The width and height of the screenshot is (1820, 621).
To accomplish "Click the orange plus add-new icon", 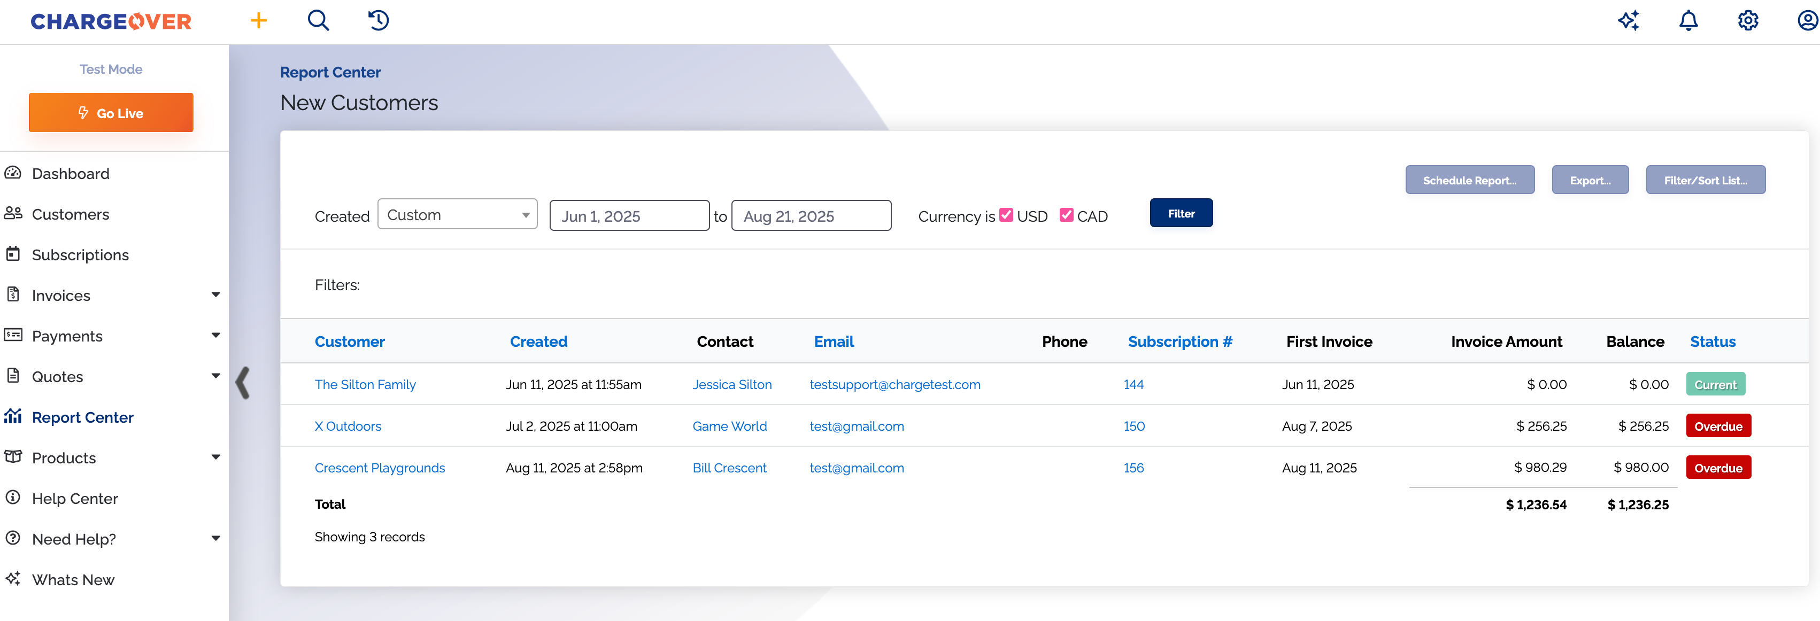I will (259, 20).
